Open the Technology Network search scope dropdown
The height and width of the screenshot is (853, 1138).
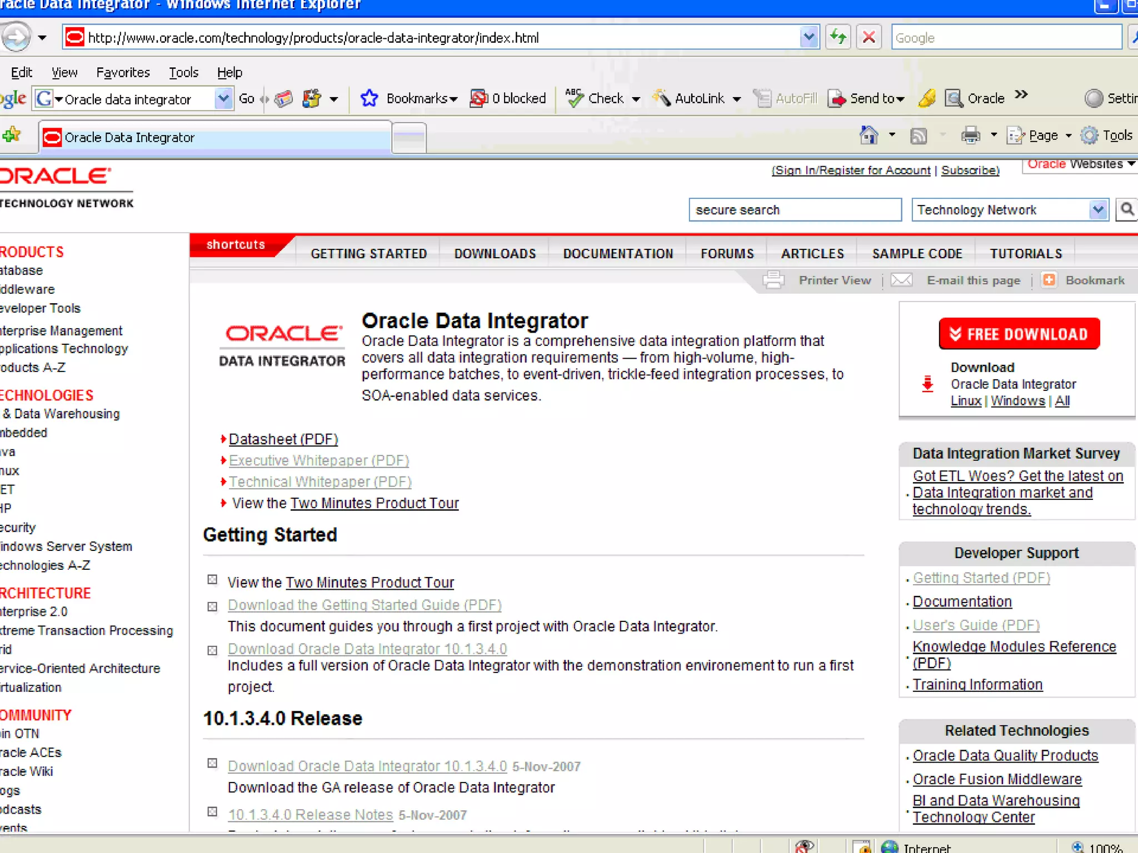point(1097,209)
